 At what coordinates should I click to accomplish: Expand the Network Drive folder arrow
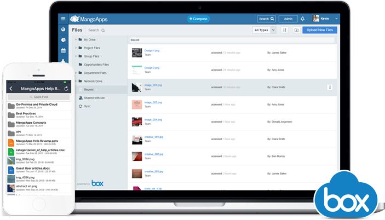[76, 81]
